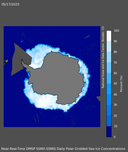This screenshot has height=152, width=128.
Task: Click the 0 tick label on colorbar
Action: (115, 137)
